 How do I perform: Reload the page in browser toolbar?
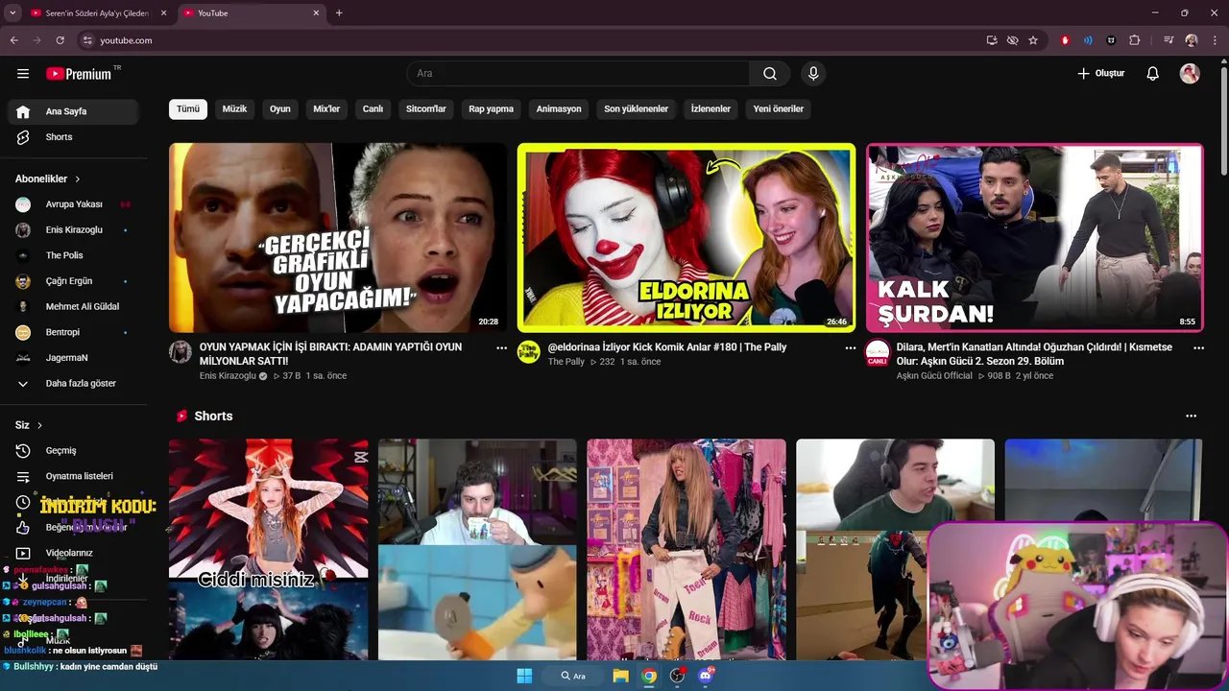(x=60, y=40)
